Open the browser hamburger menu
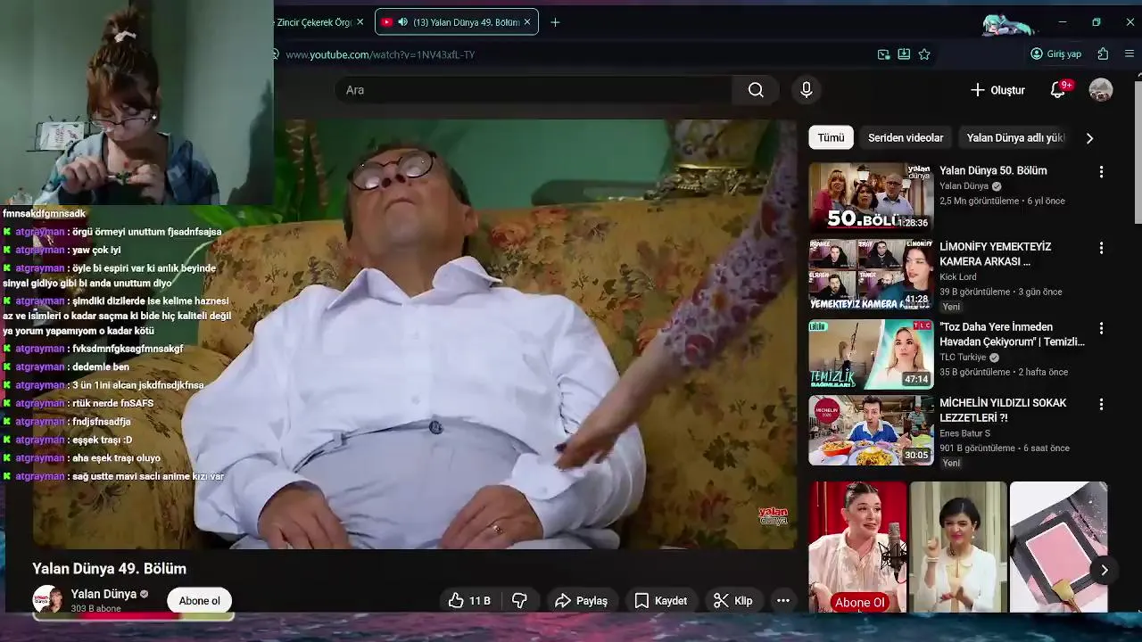Image resolution: width=1142 pixels, height=642 pixels. [x=1130, y=54]
